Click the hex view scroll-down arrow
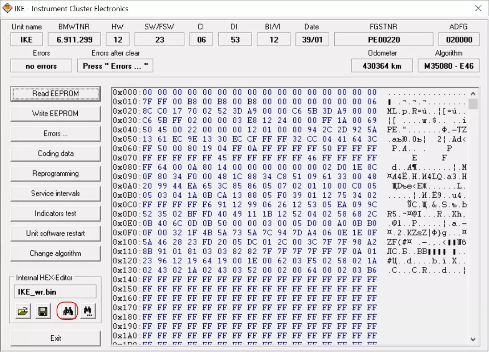Image resolution: width=489 pixels, height=352 pixels. click(x=473, y=340)
